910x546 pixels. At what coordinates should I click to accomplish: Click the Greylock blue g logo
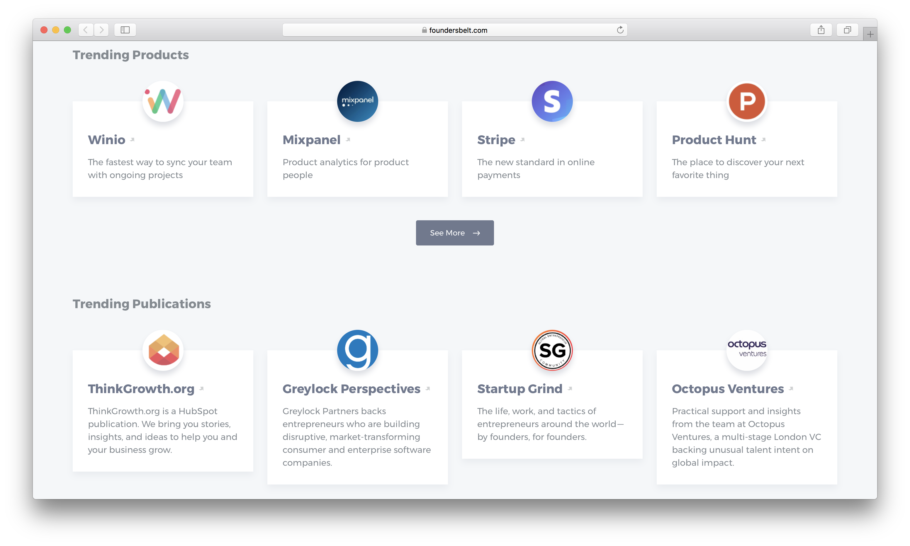[x=357, y=350]
